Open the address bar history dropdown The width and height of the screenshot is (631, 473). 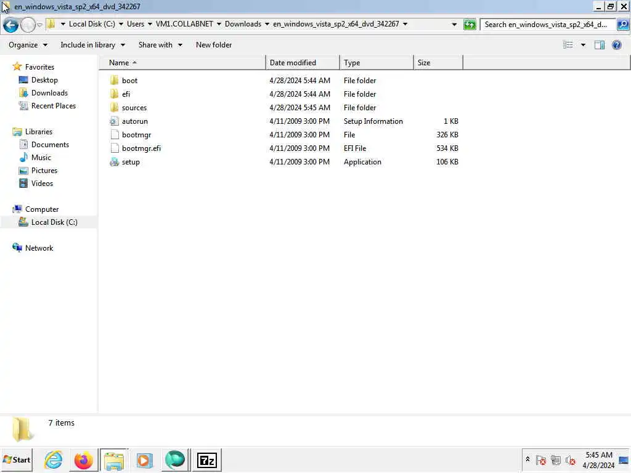pos(454,25)
